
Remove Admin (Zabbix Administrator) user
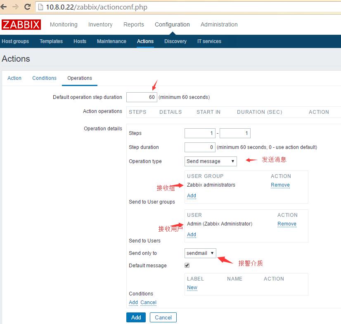287,224
